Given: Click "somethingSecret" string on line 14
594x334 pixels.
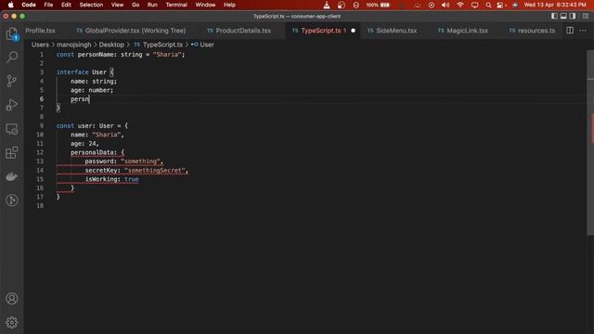Looking at the screenshot, I should [x=155, y=171].
